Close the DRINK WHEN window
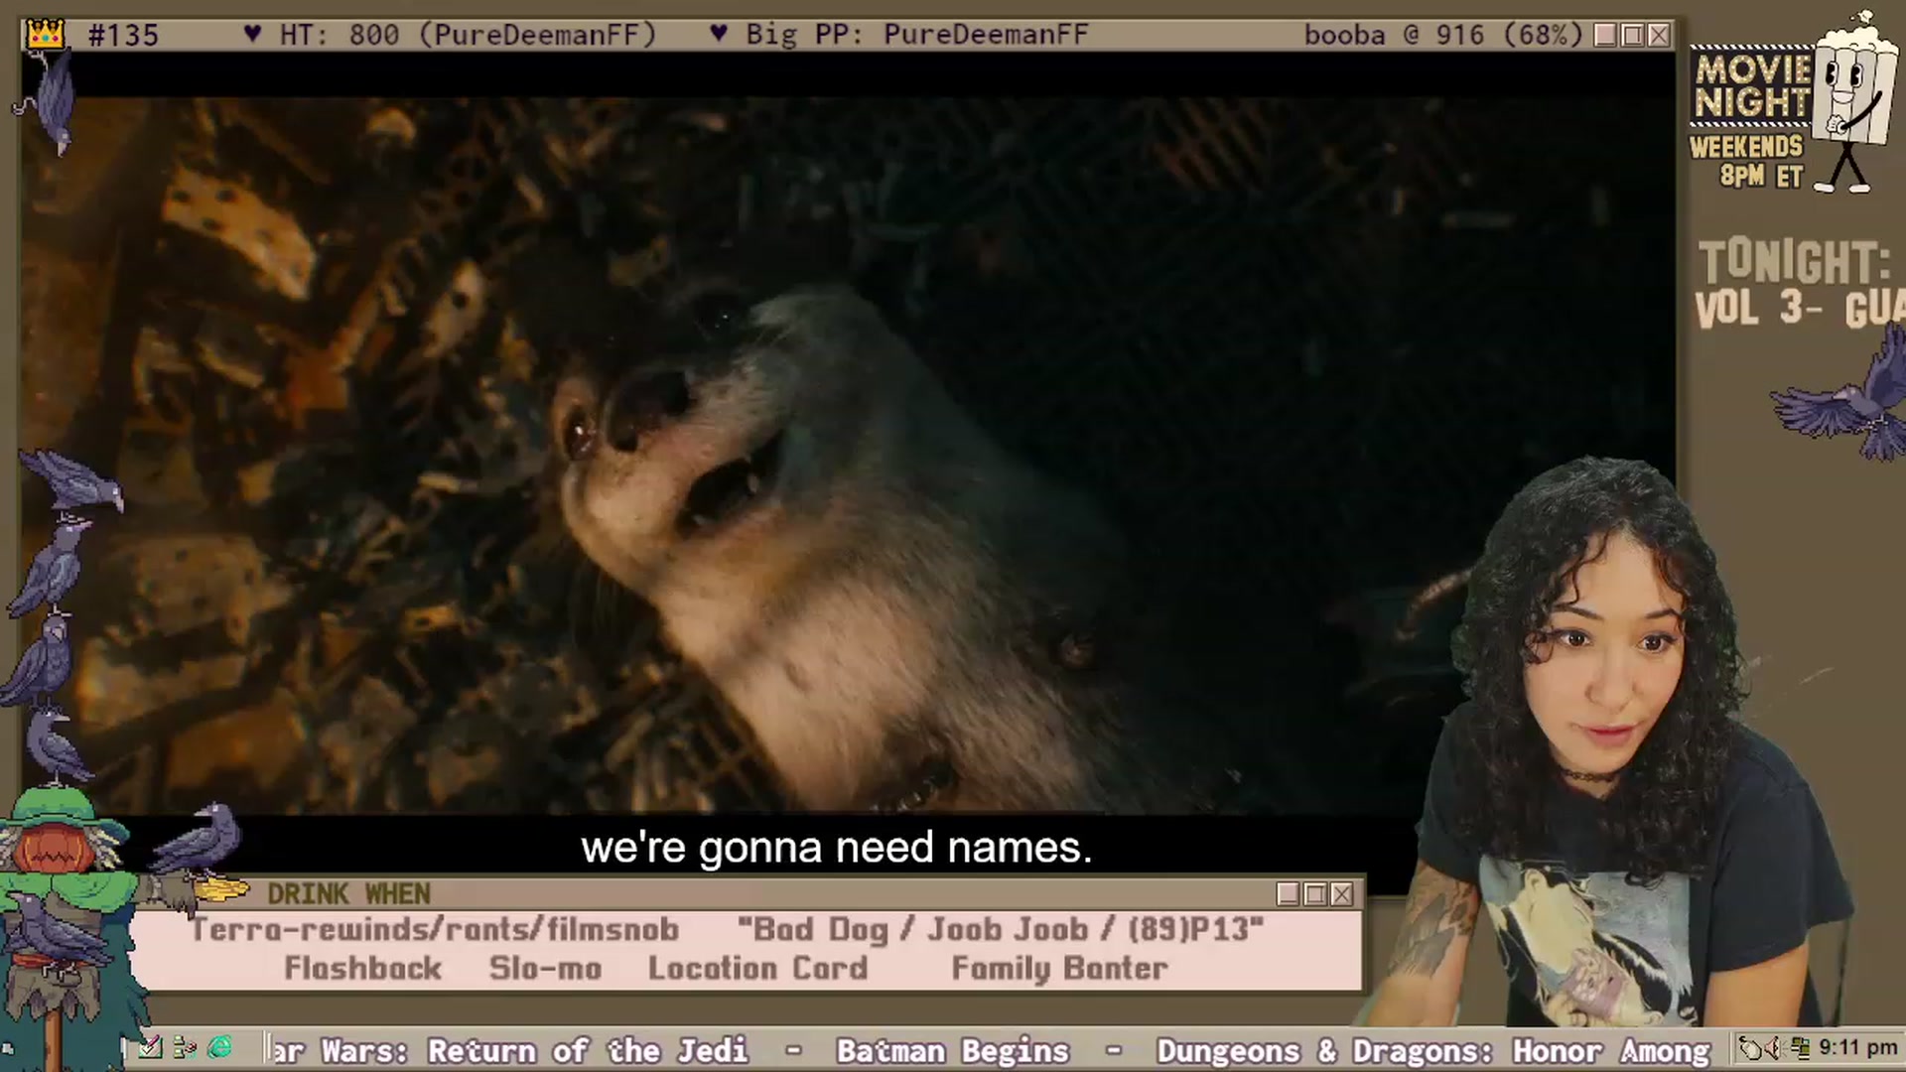 click(x=1342, y=894)
